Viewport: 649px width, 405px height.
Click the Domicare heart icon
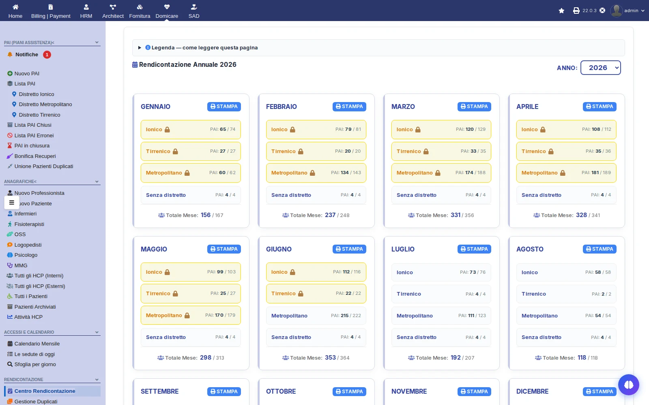[x=167, y=7]
